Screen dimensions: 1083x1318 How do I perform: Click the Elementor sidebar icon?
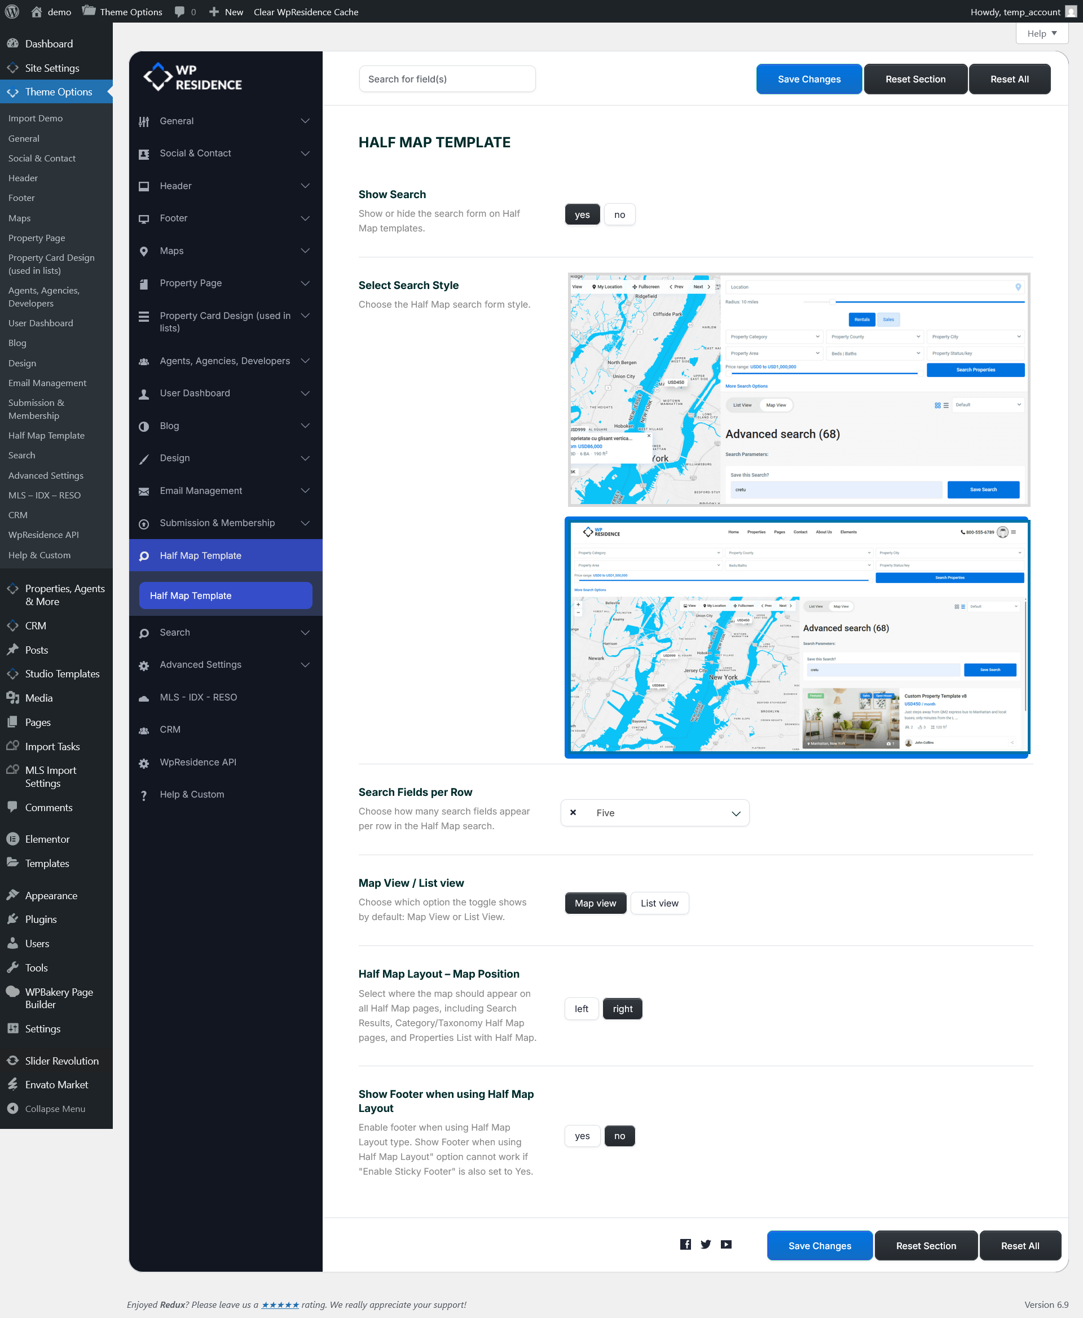tap(12, 839)
